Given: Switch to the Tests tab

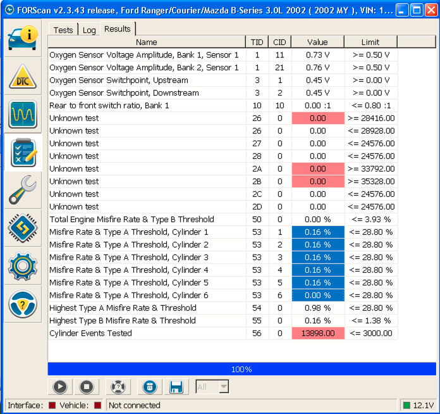Looking at the screenshot, I should 63,30.
